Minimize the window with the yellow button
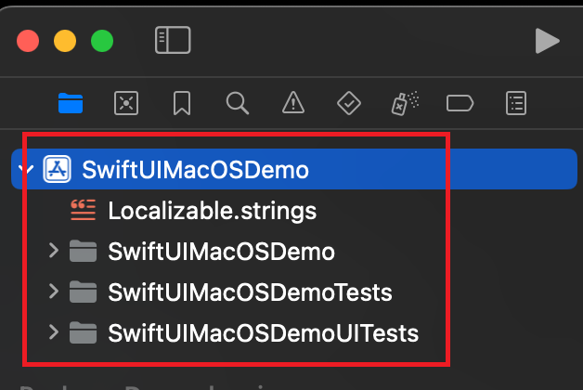Viewport: 583px width, 390px height. pos(65,41)
